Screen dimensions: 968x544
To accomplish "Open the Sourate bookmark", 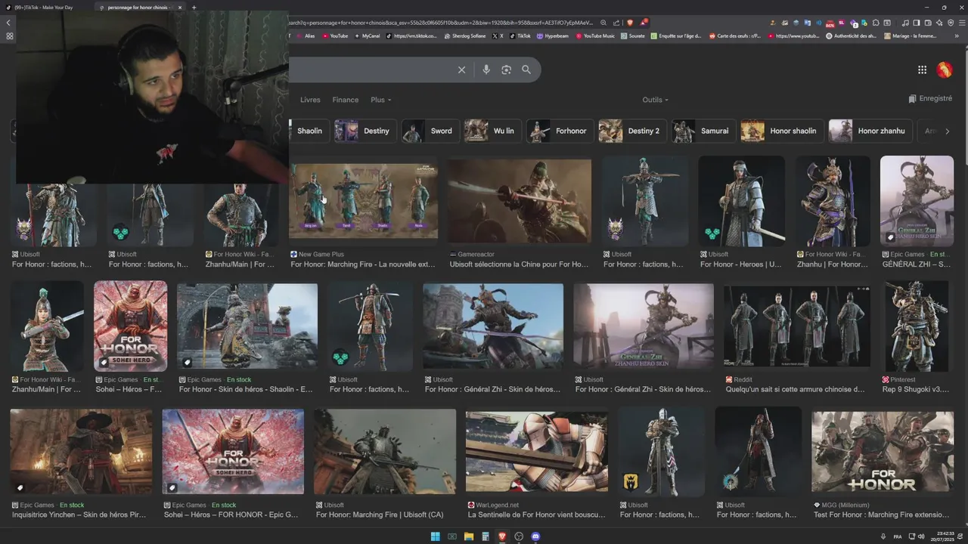I will (x=633, y=36).
